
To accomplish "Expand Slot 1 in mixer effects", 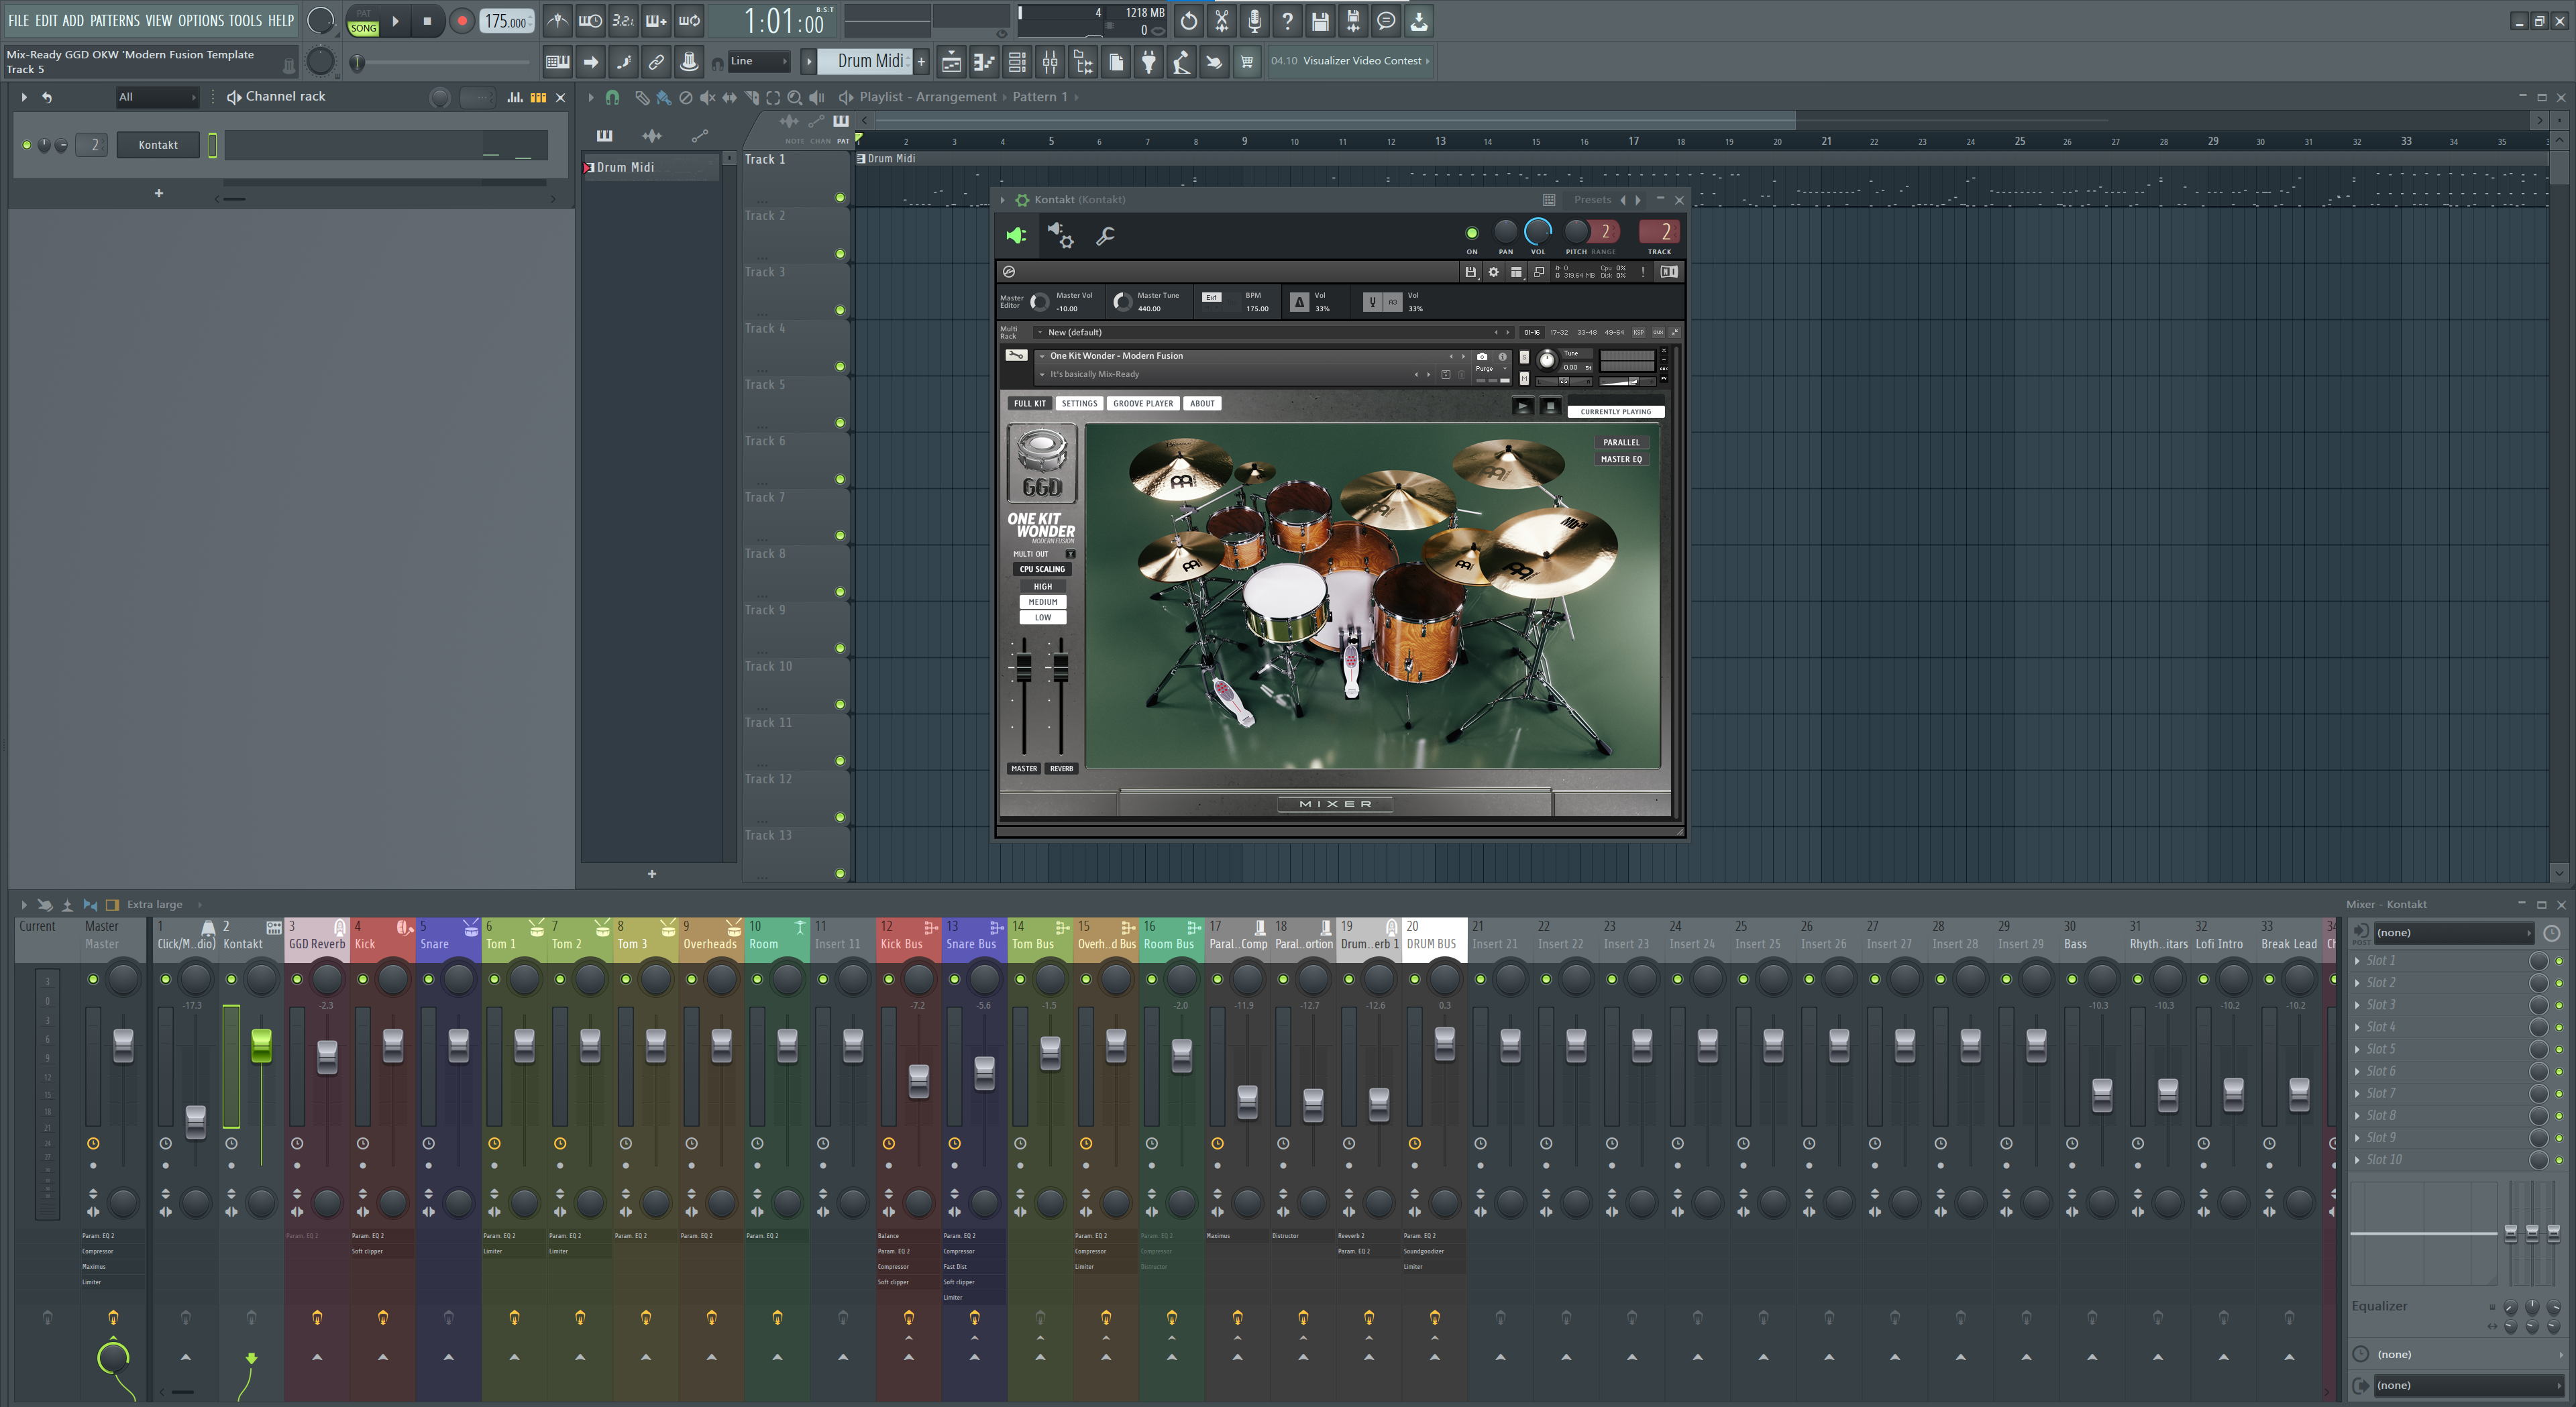I will tap(2358, 960).
